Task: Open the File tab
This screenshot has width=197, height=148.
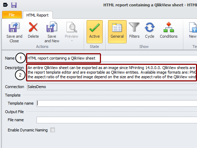Action: tap(12, 15)
